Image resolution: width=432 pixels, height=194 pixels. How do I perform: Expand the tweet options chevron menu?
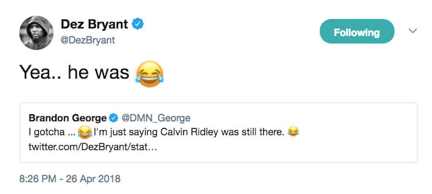[x=412, y=31]
